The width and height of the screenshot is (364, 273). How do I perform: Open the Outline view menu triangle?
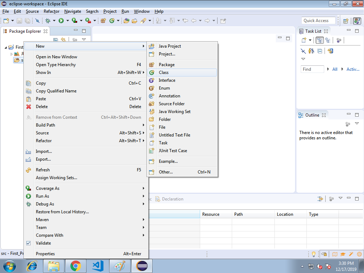point(357,123)
